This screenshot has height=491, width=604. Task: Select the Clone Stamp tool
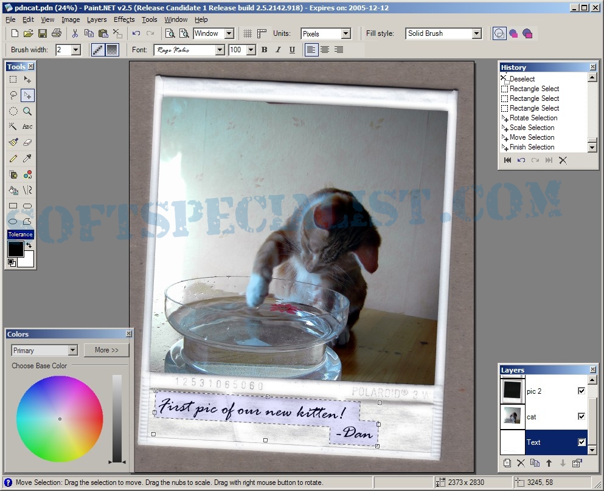pyautogui.click(x=13, y=174)
